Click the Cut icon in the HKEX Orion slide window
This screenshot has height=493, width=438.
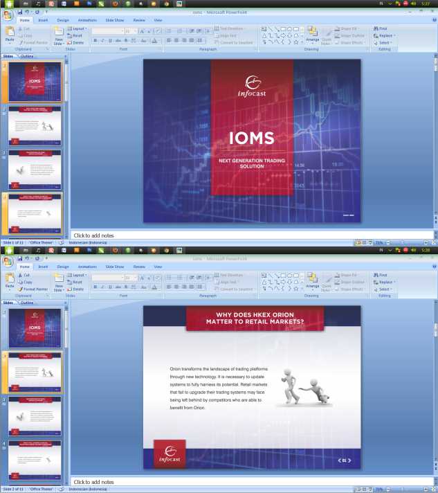point(21,275)
